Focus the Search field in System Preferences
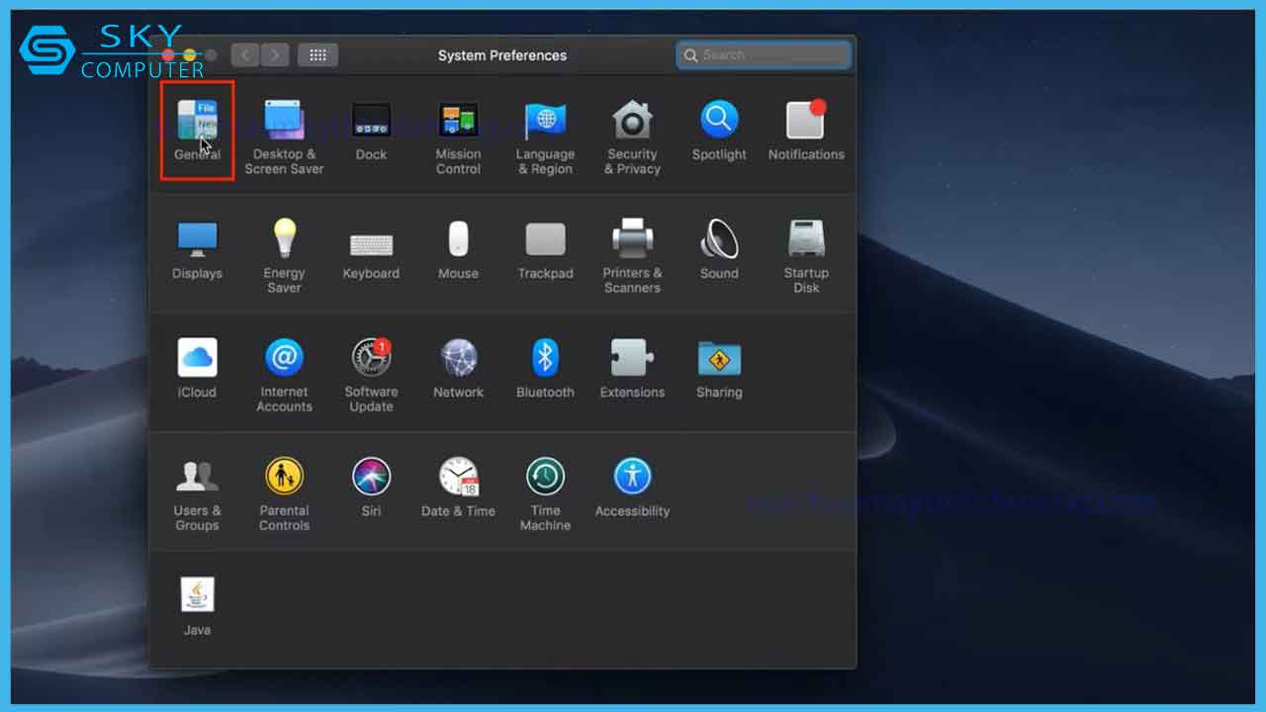The width and height of the screenshot is (1266, 712). (764, 55)
